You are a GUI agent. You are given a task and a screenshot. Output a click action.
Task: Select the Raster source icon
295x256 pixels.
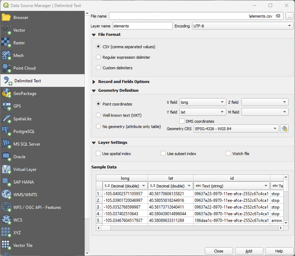click(x=6, y=43)
